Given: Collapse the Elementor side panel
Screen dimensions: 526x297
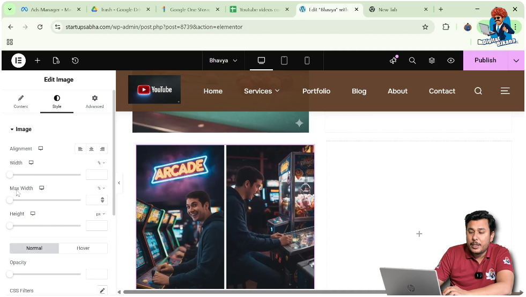Looking at the screenshot, I should coord(119,183).
